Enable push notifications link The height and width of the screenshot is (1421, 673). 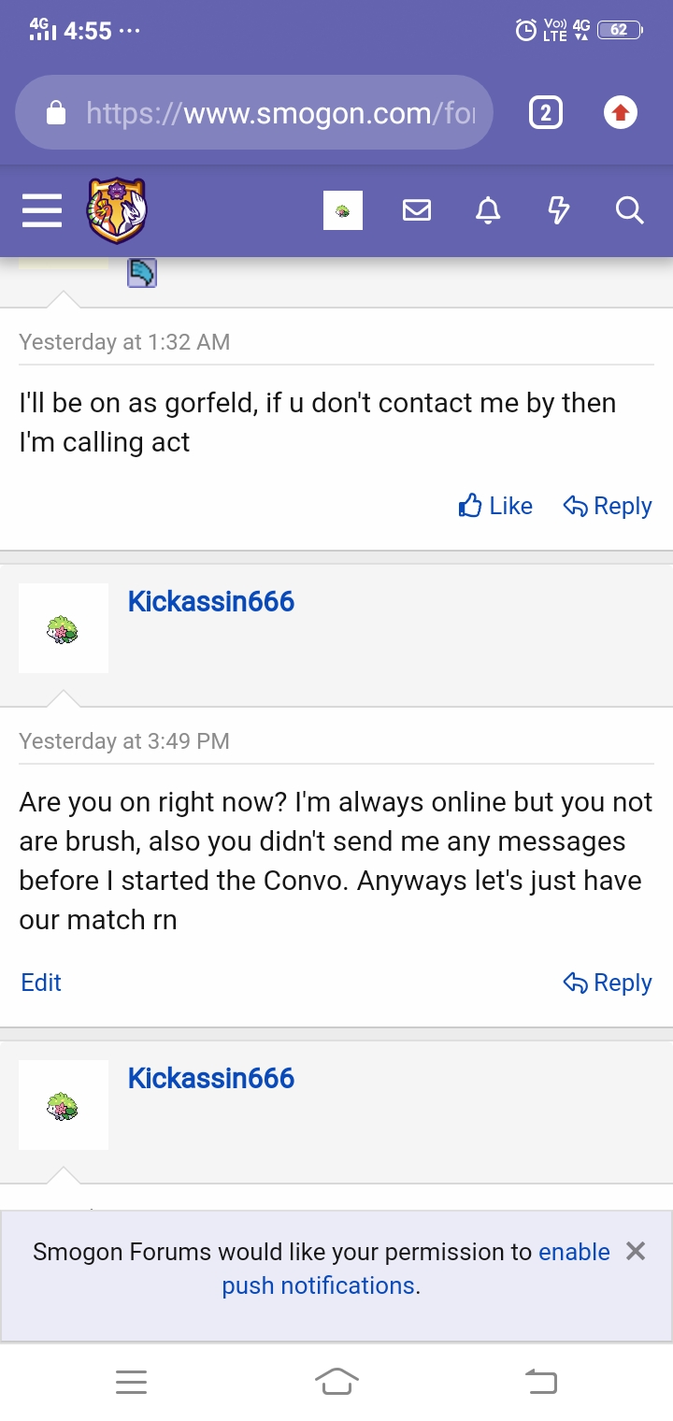574,1252
